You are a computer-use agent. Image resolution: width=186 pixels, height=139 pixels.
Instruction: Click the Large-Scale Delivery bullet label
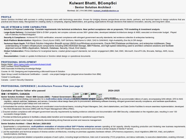click(14, 32)
